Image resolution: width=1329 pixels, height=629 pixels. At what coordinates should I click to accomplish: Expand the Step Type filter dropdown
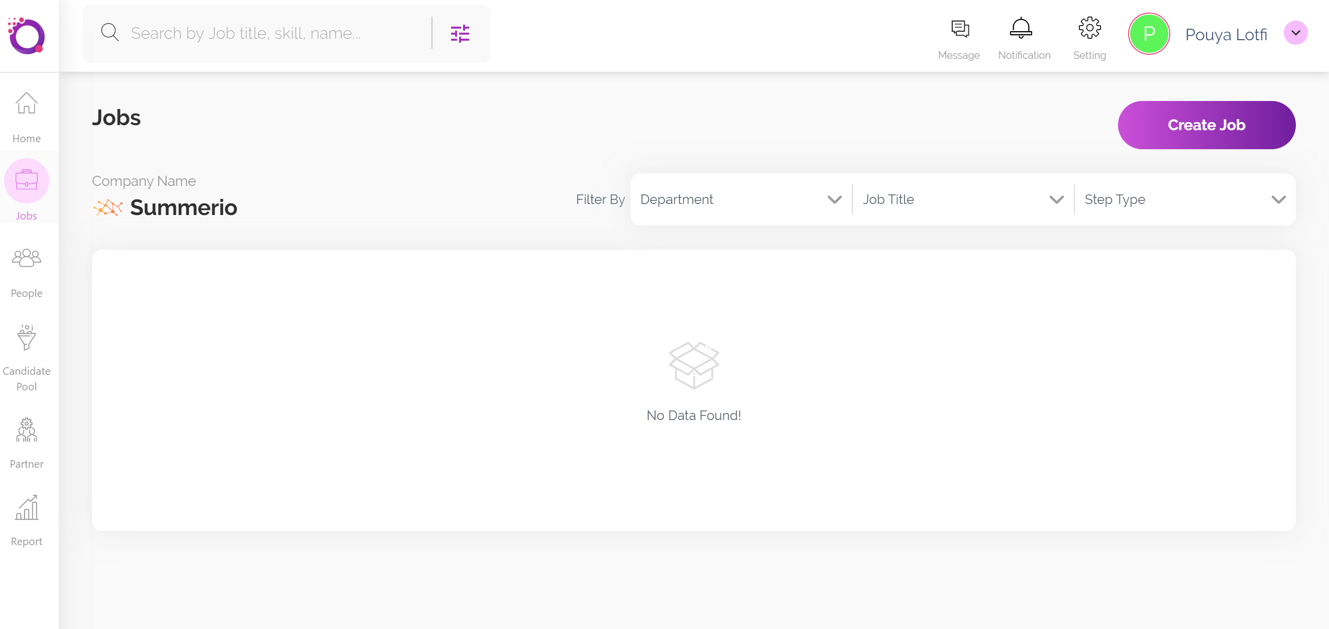coord(1184,199)
